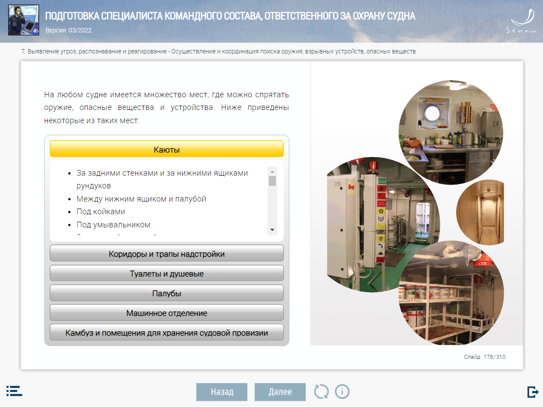
Task: Go to previous slide with Назад
Action: (221, 392)
